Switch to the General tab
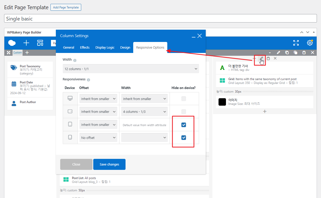321x198 pixels. click(69, 47)
